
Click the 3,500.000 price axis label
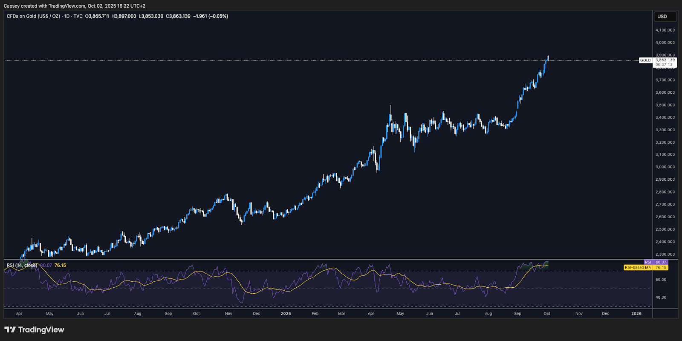pyautogui.click(x=665, y=105)
